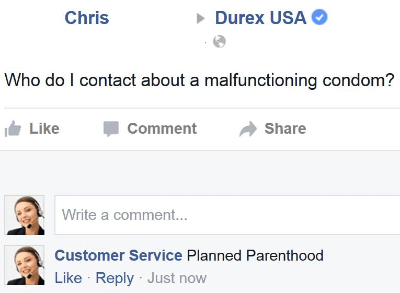This screenshot has width=400, height=293.
Task: Click the globe public privacy icon
Action: coord(220,42)
